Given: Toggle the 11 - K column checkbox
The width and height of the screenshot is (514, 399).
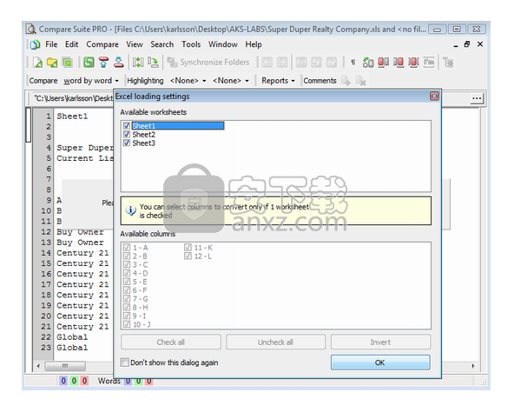Looking at the screenshot, I should pyautogui.click(x=188, y=248).
